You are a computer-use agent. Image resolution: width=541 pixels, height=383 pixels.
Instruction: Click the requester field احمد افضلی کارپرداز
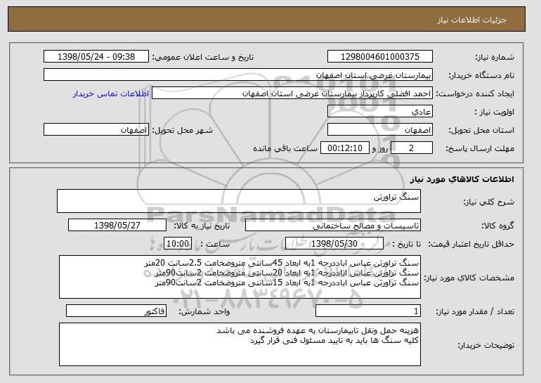click(x=292, y=93)
